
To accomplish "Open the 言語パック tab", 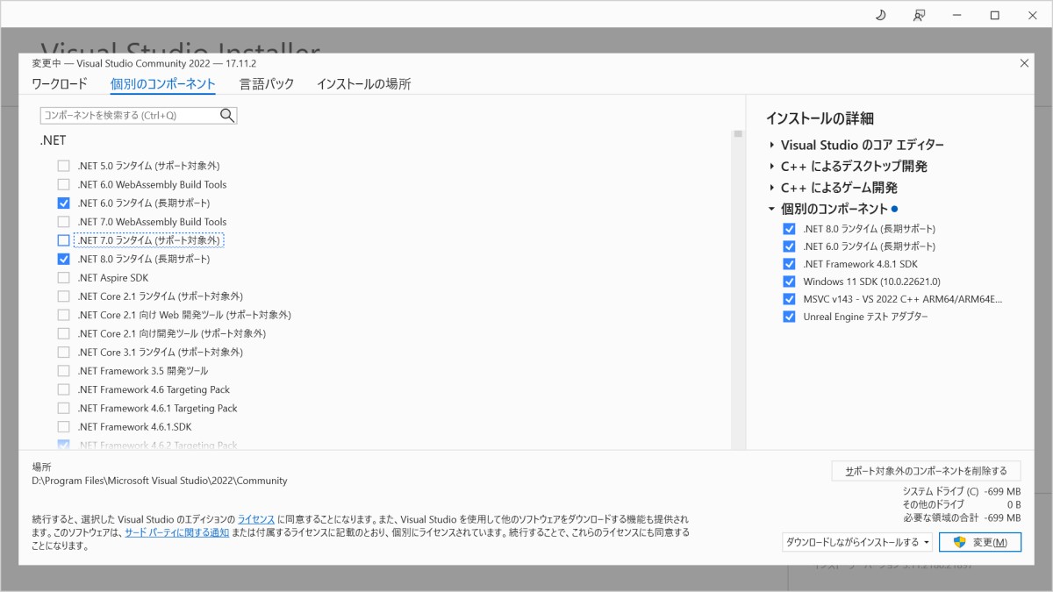I will pos(267,84).
